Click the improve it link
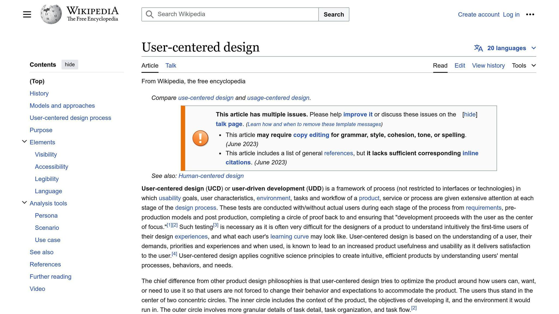 tap(358, 114)
